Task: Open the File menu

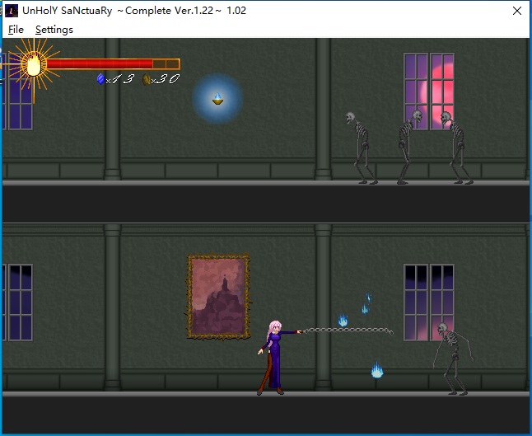Action: point(16,30)
